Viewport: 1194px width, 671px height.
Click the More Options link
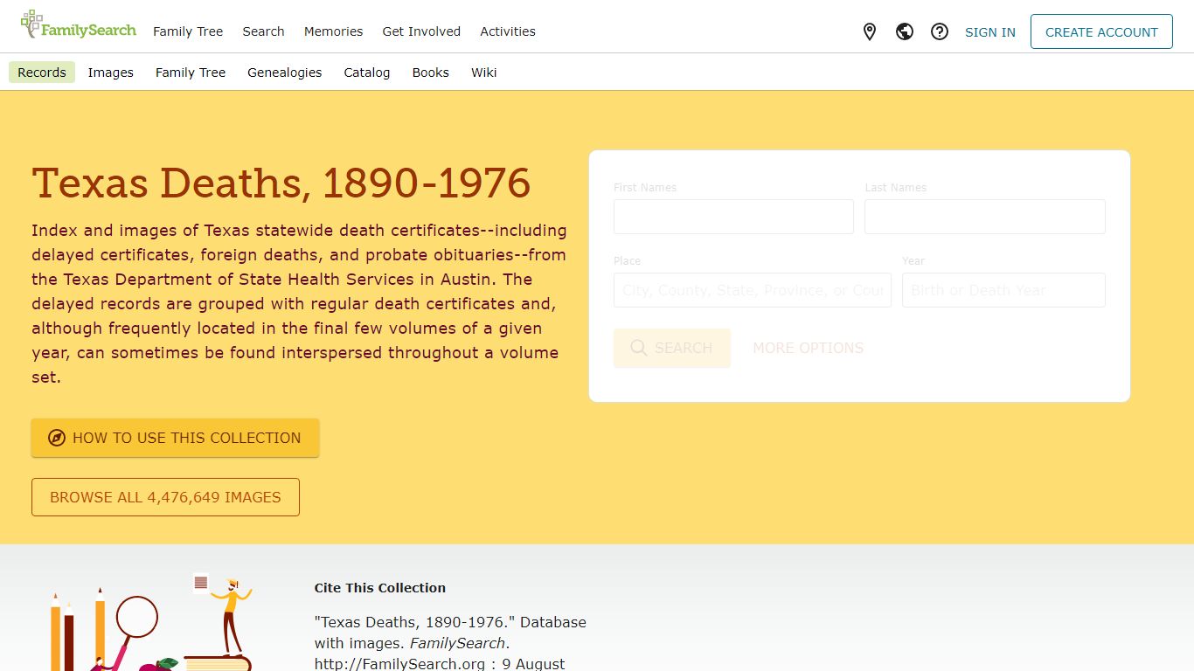809,348
